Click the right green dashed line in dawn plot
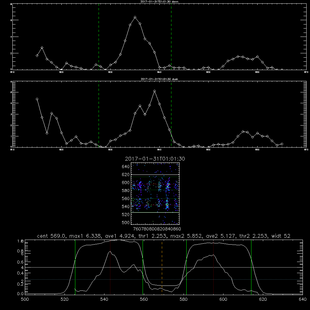Image resolution: width=310 pixels, height=310 pixels. pyautogui.click(x=171, y=37)
